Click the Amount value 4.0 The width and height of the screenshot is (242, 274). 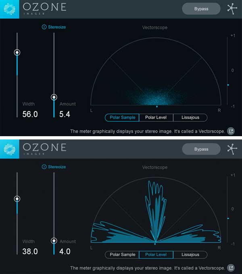(x=65, y=251)
